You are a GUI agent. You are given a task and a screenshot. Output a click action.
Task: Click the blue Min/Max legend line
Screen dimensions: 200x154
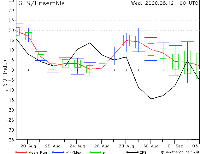click(58, 152)
